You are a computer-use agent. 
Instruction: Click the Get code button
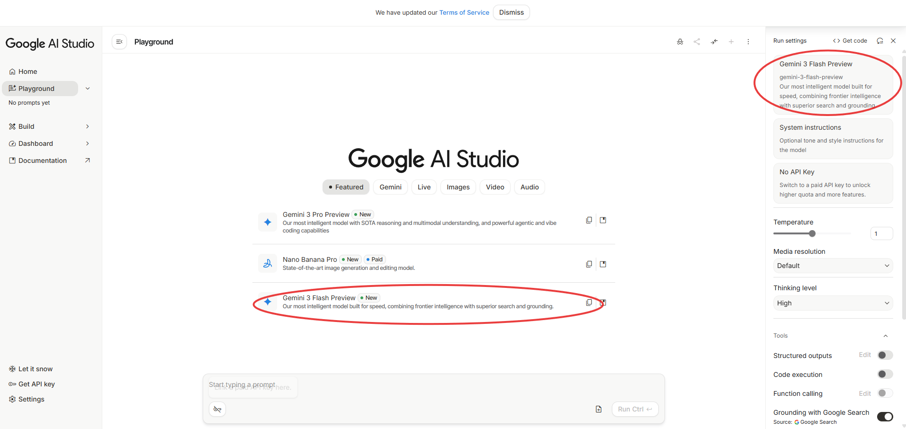point(850,41)
